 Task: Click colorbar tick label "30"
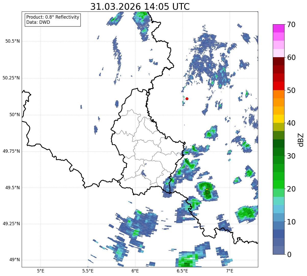tap(291, 156)
